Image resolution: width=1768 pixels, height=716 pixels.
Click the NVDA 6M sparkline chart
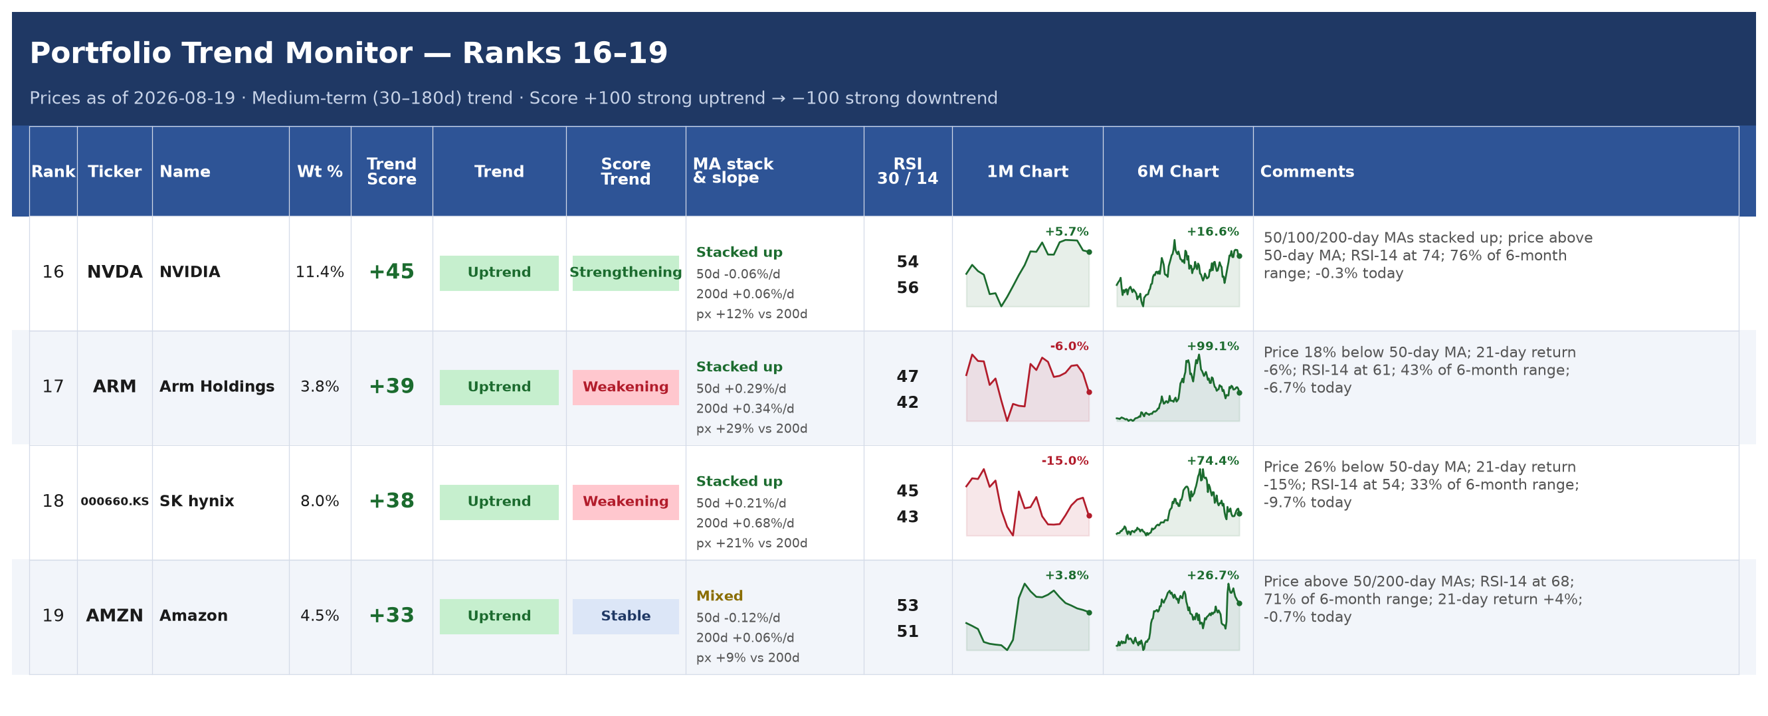point(1178,273)
